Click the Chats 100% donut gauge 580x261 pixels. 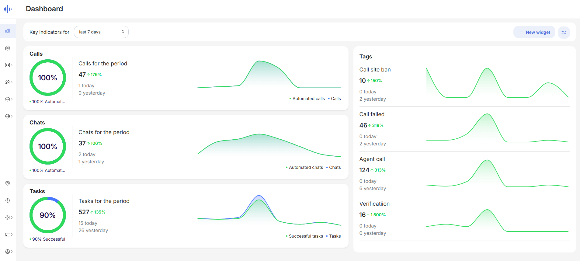tap(48, 146)
